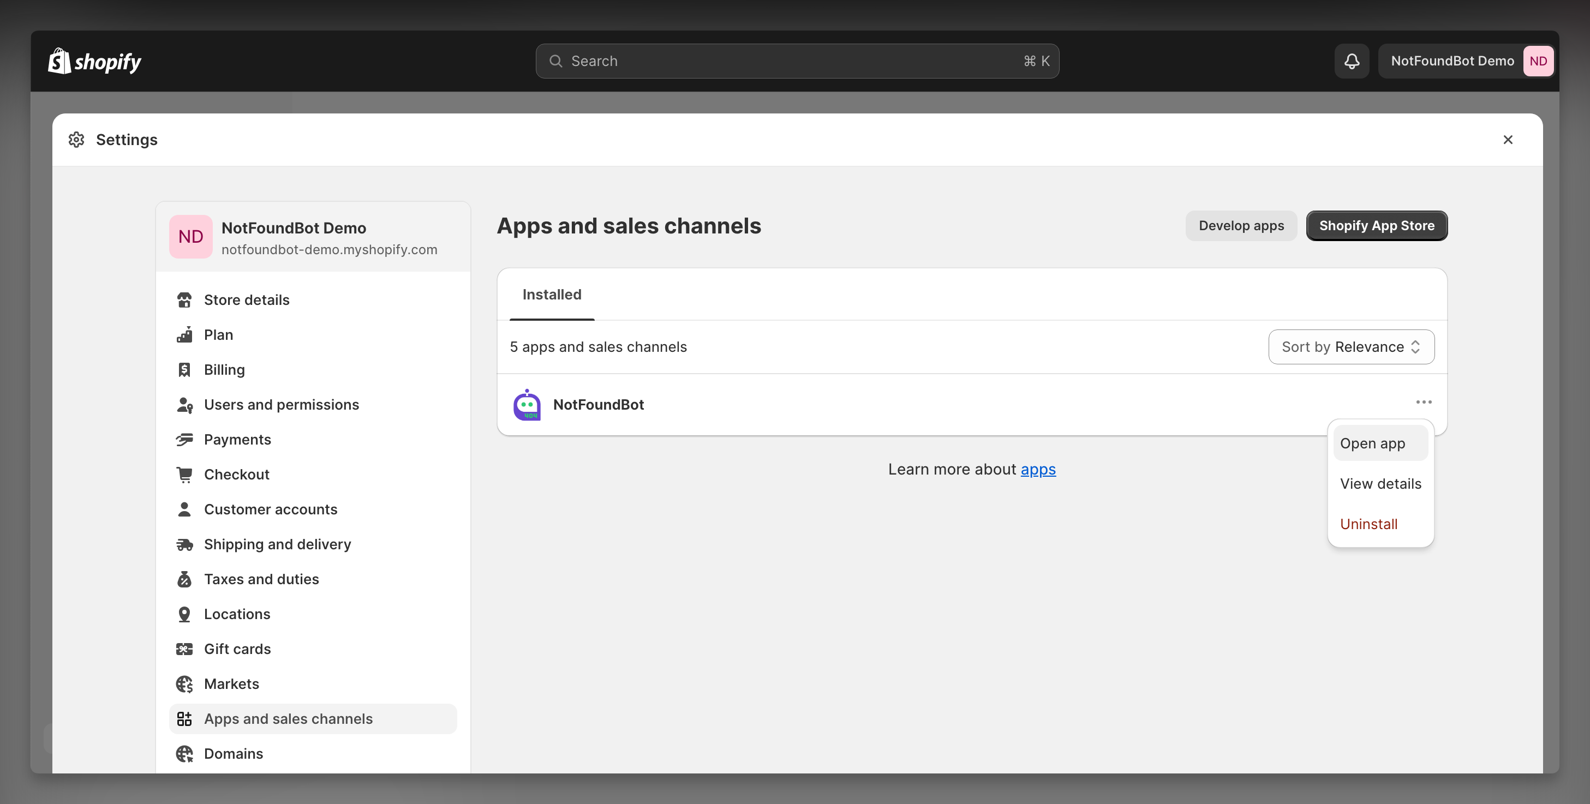The image size is (1590, 804).
Task: Click the Users and permissions icon
Action: coord(184,405)
